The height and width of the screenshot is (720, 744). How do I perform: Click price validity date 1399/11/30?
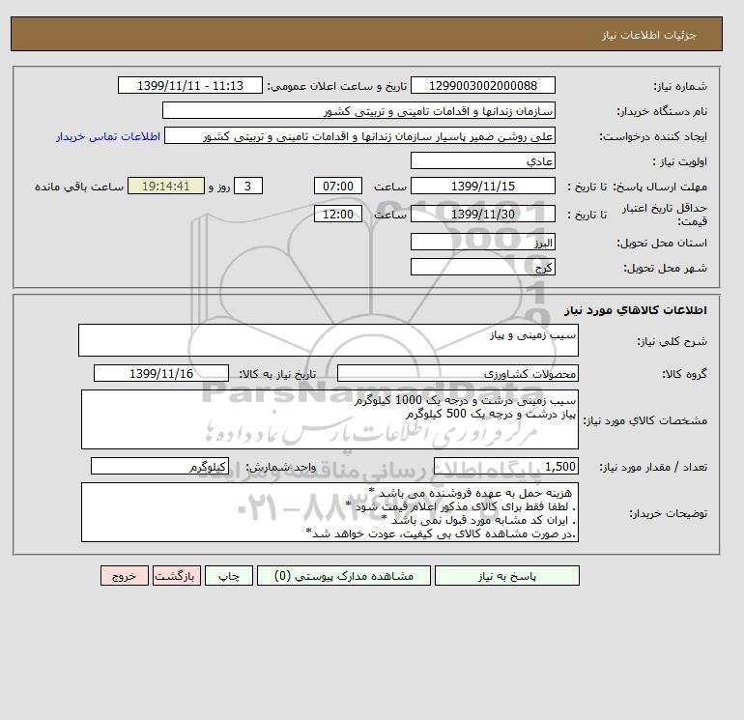coord(482,214)
